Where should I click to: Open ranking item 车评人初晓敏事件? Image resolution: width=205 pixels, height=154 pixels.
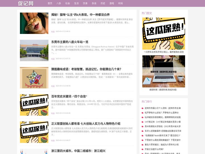click(x=163, y=131)
